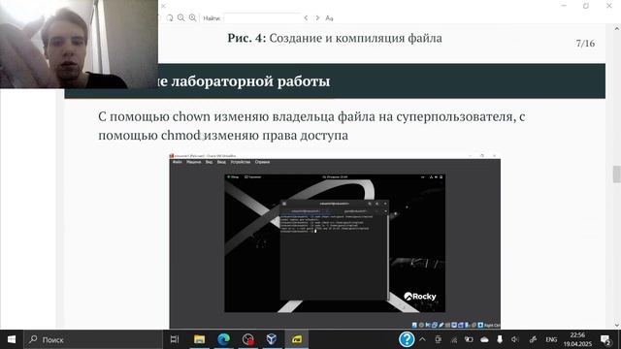Click the 'Рис. 4: Создание и компиляция файла' caption
621x349 pixels.
[335, 39]
